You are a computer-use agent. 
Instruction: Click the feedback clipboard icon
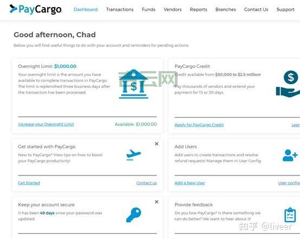(x=290, y=215)
